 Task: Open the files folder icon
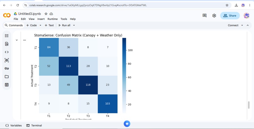point(7,77)
